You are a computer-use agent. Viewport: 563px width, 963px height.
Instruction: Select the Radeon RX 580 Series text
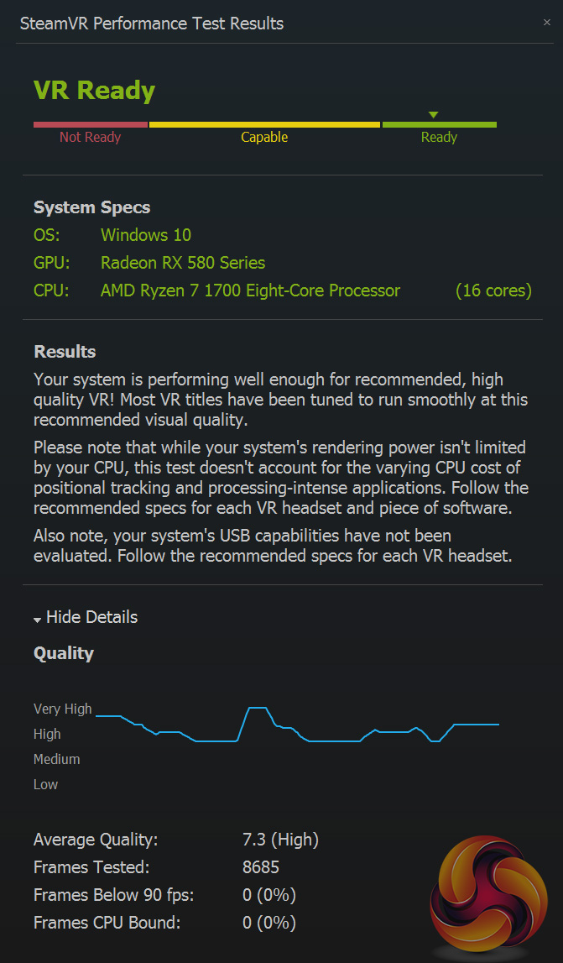[x=183, y=263]
